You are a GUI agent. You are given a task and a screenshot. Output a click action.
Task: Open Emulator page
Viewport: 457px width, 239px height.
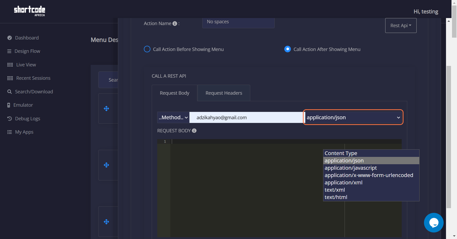[x=23, y=105]
